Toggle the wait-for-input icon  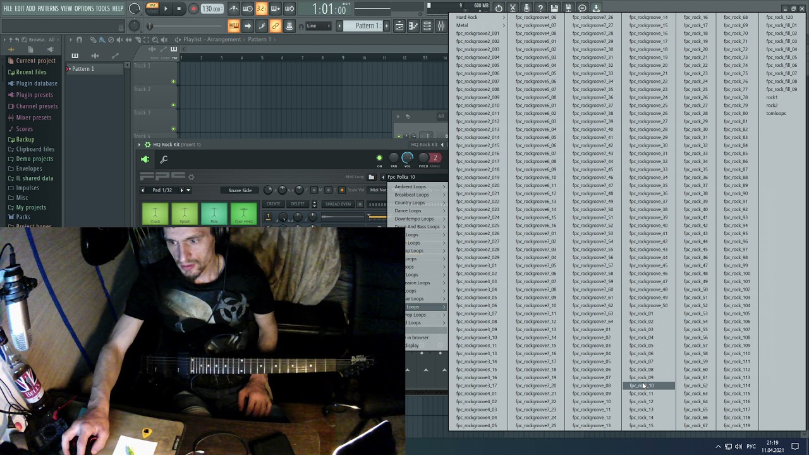point(248,9)
